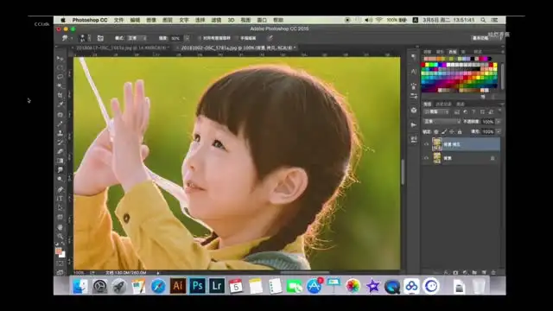Click the background color swatch
Viewport: 553px width, 311px height.
tap(62, 254)
